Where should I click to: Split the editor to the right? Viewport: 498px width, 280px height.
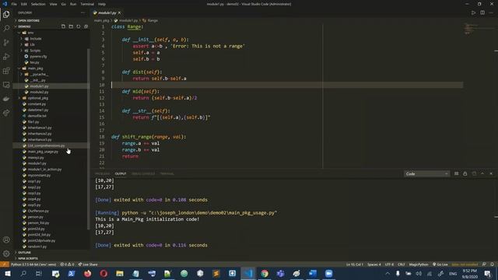(482, 12)
